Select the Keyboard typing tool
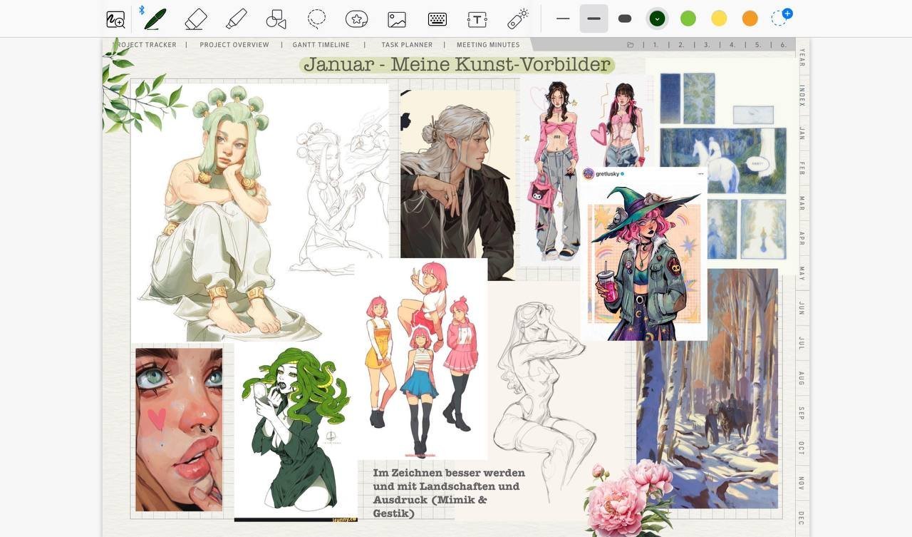Screen dimensions: 912x537 [x=437, y=19]
